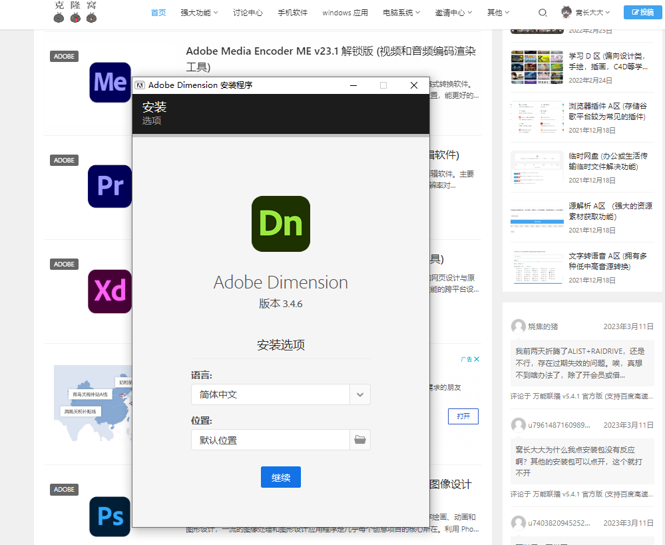
Task: Click the 广告 ad label
Action: (467, 359)
